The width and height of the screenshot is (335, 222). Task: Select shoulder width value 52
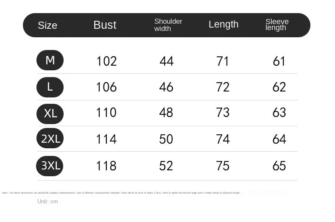click(x=166, y=166)
